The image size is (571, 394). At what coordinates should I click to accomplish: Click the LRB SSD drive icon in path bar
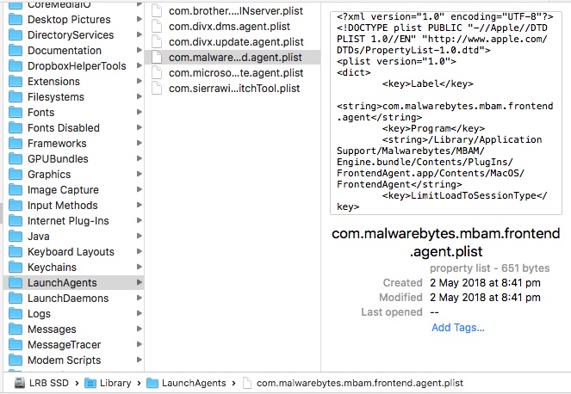click(20, 383)
